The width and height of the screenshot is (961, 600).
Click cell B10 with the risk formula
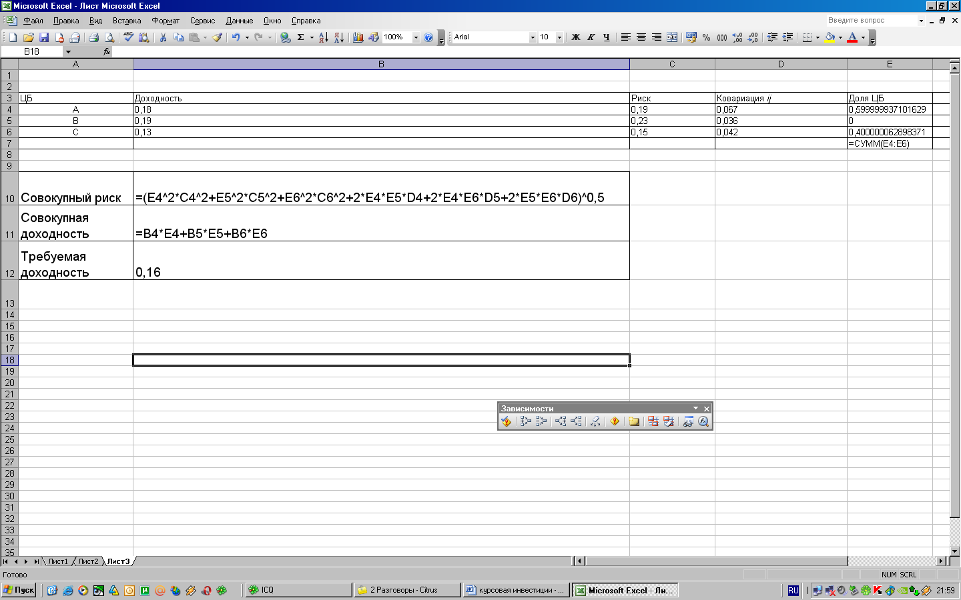pyautogui.click(x=380, y=189)
